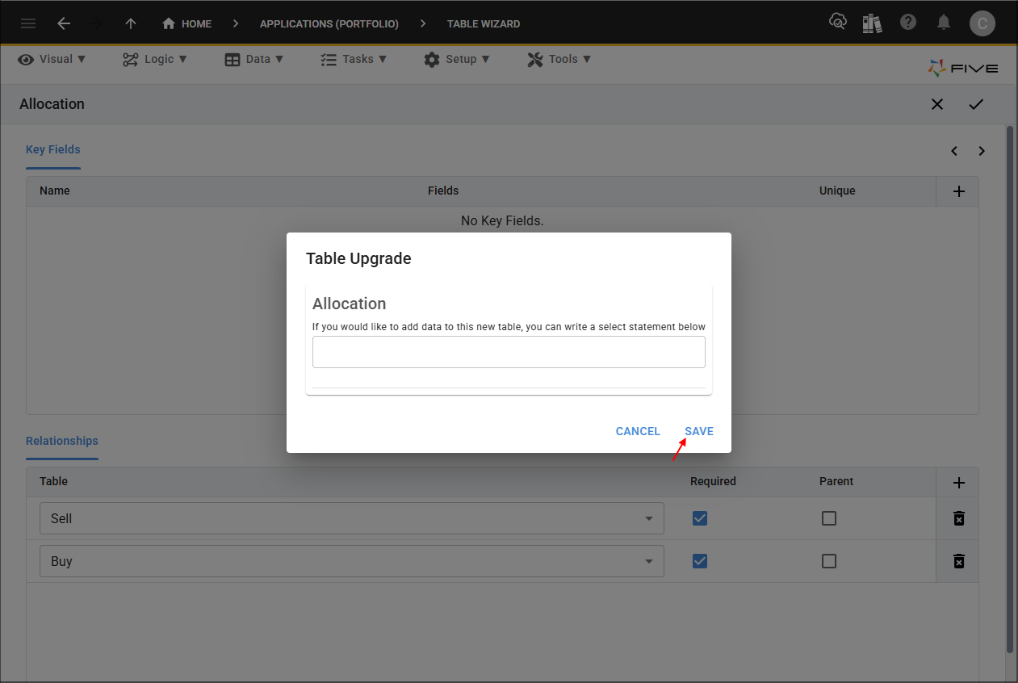Click CANCEL in Table Upgrade dialog

638,431
